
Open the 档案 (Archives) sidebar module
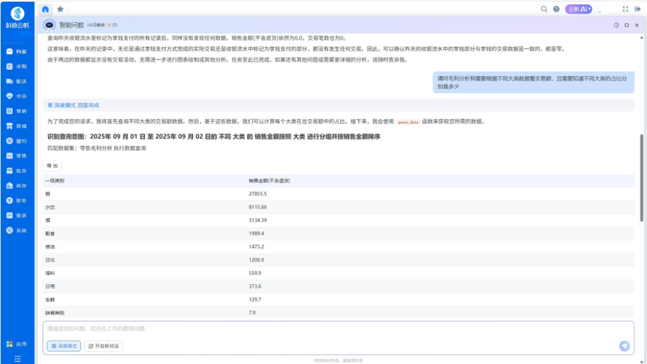point(16,51)
